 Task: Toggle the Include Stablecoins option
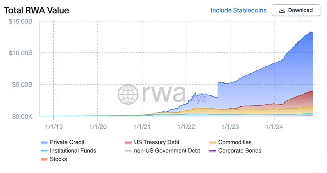238,11
